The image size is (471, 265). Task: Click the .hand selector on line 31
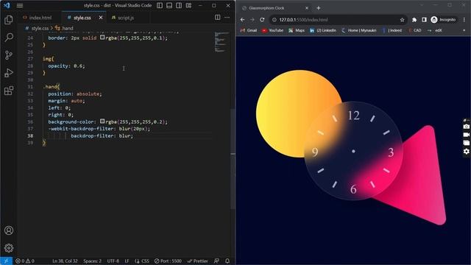tap(51, 87)
